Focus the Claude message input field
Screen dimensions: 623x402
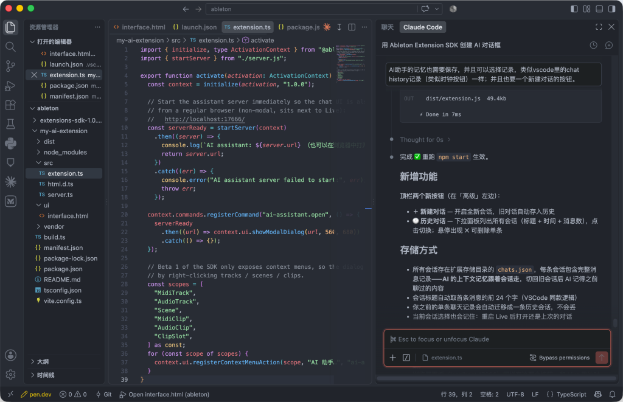coord(496,339)
